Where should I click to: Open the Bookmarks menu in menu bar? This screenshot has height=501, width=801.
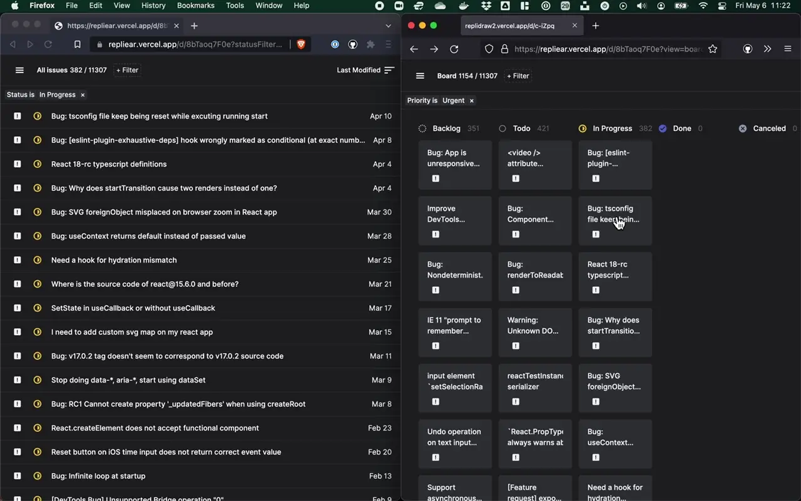195,6
